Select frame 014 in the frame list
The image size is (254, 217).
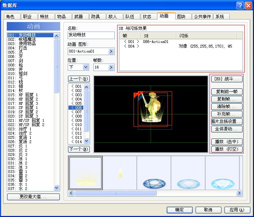tap(76, 142)
